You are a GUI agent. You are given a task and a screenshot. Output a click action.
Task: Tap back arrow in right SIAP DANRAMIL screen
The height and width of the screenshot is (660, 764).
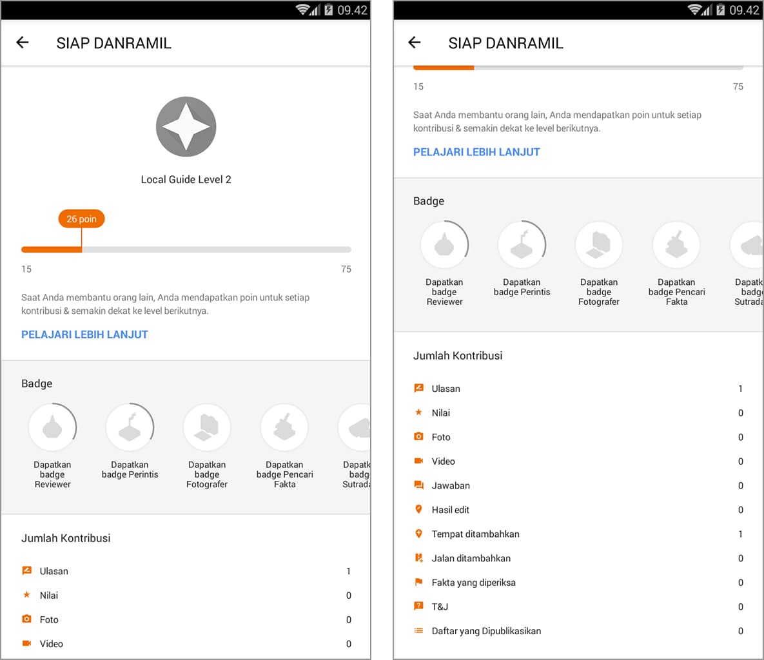[414, 43]
